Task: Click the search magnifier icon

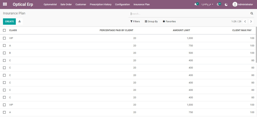Action: 252,13
